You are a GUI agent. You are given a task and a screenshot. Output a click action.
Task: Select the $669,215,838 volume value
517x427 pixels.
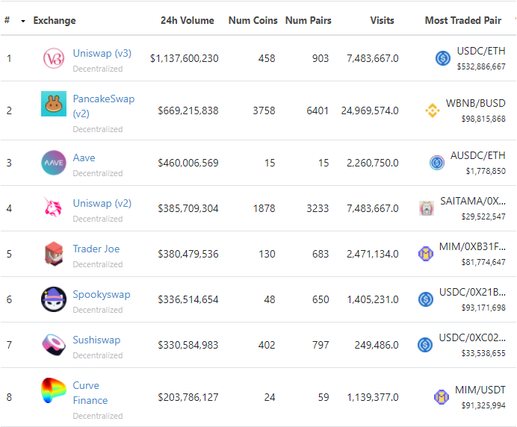pos(188,110)
